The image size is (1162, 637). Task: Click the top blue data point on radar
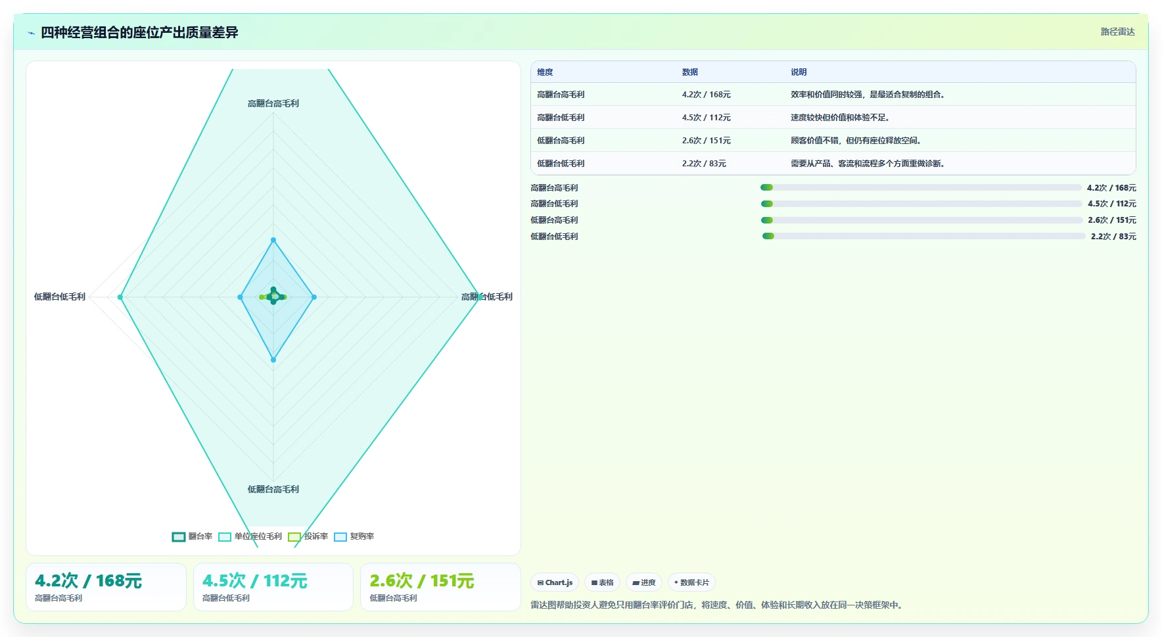tap(273, 240)
